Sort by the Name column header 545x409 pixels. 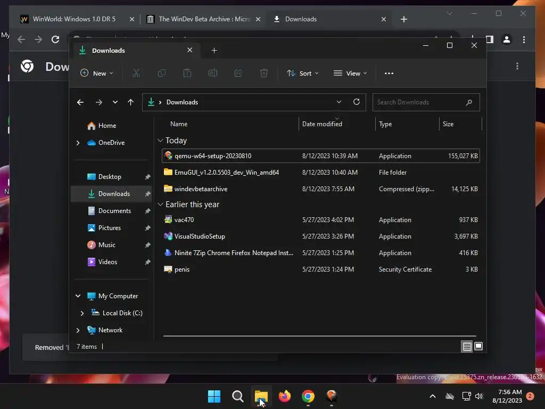point(179,124)
